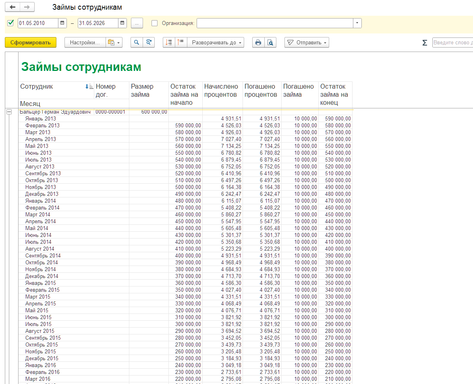Select Остаток займа на конец header
This screenshot has width=473, height=384.
point(335,95)
